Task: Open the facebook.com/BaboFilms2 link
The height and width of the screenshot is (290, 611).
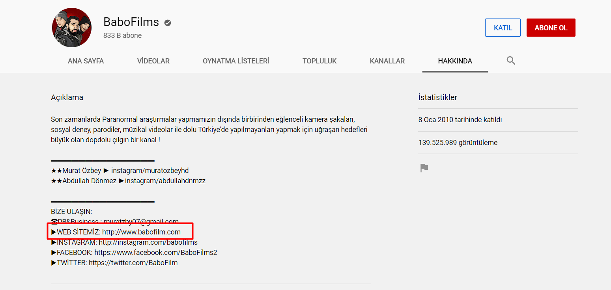Action: pyautogui.click(x=156, y=253)
